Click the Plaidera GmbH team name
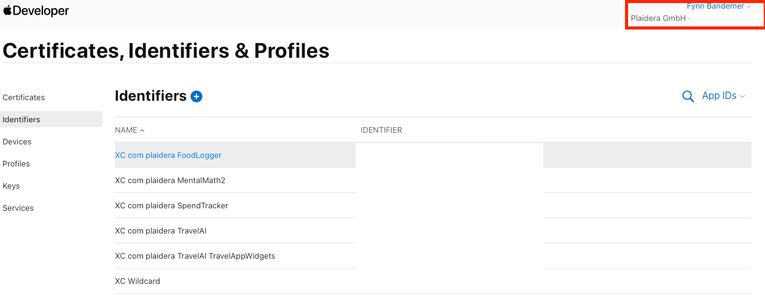 click(x=658, y=18)
